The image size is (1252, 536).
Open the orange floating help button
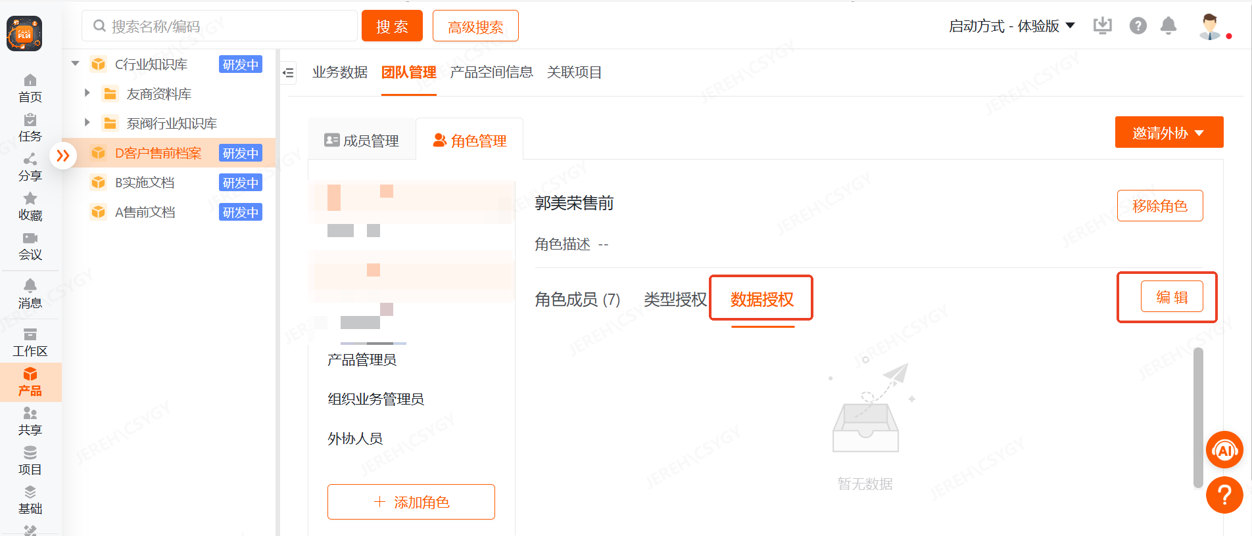click(x=1224, y=495)
